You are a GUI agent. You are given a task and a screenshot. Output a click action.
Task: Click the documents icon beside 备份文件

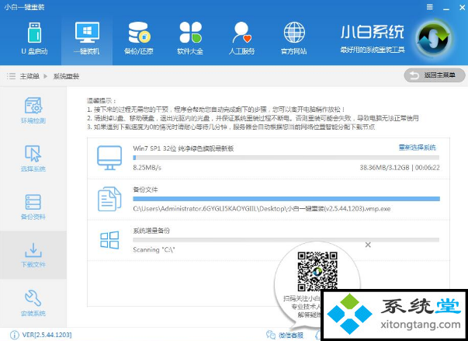click(109, 199)
